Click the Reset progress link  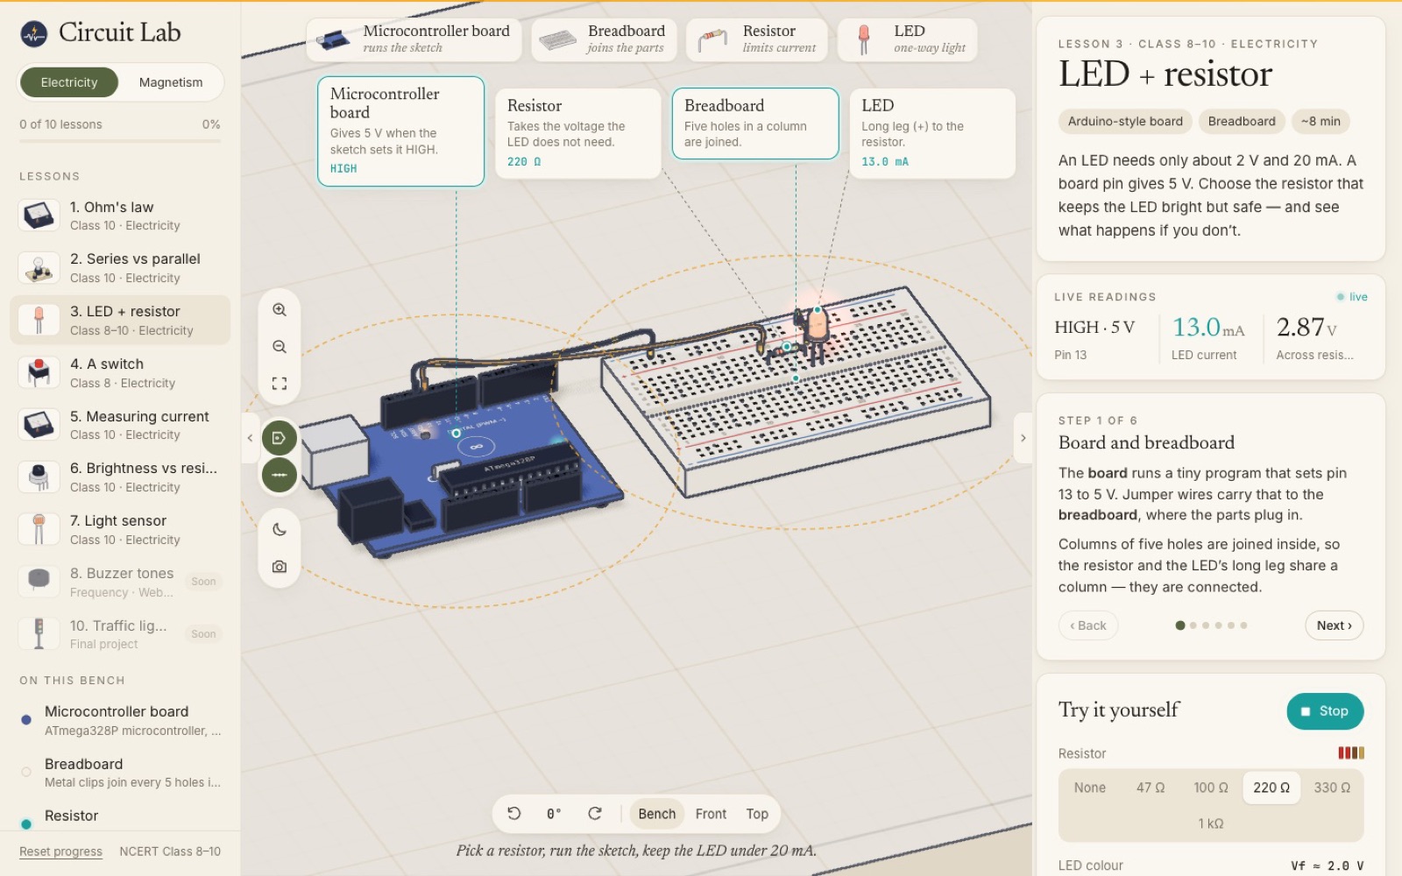[x=61, y=851]
